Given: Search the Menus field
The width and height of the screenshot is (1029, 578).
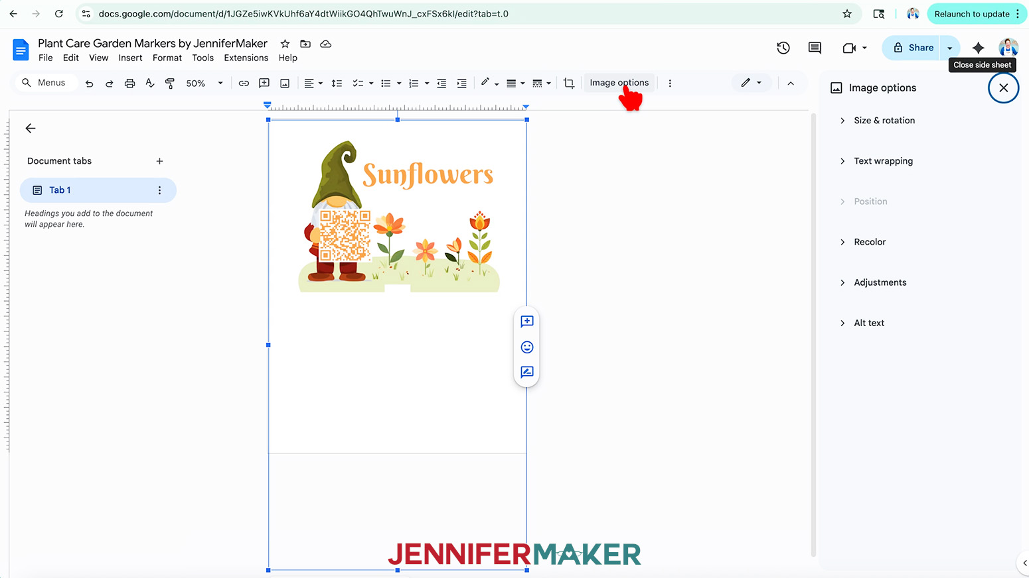Looking at the screenshot, I should (45, 83).
